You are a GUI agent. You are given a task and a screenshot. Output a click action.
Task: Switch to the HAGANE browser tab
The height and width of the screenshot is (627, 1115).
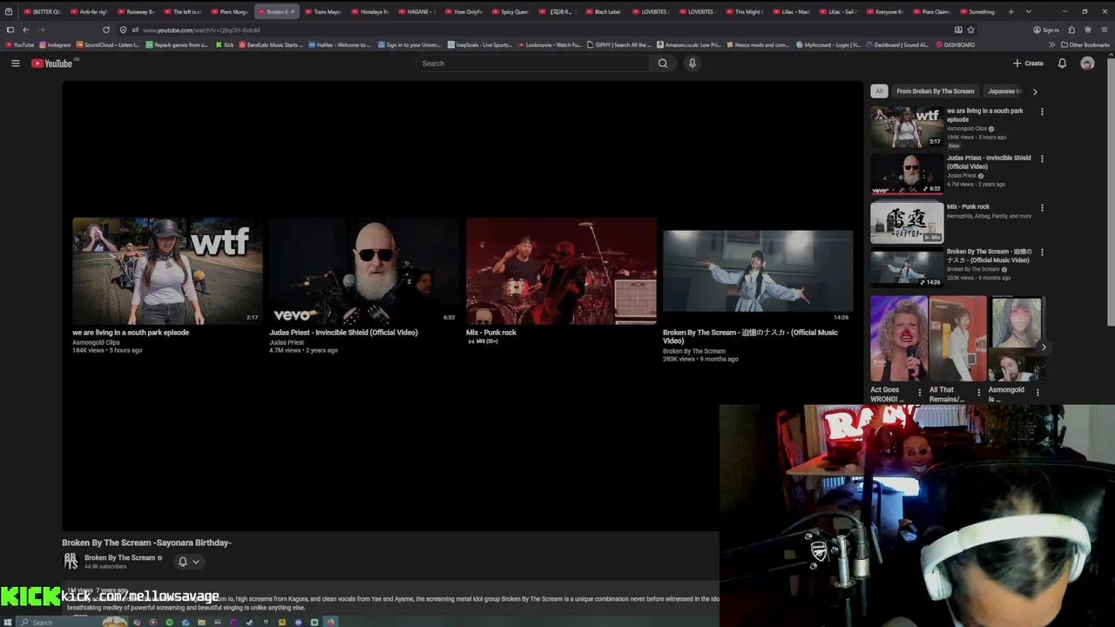pos(417,11)
